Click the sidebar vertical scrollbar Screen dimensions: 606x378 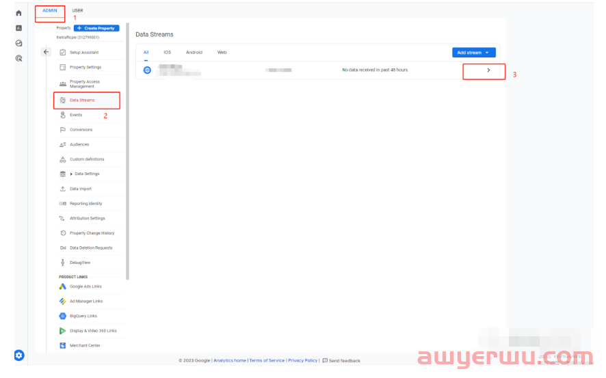pyautogui.click(x=128, y=157)
